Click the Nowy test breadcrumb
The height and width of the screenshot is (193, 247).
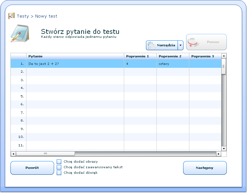pos(46,16)
